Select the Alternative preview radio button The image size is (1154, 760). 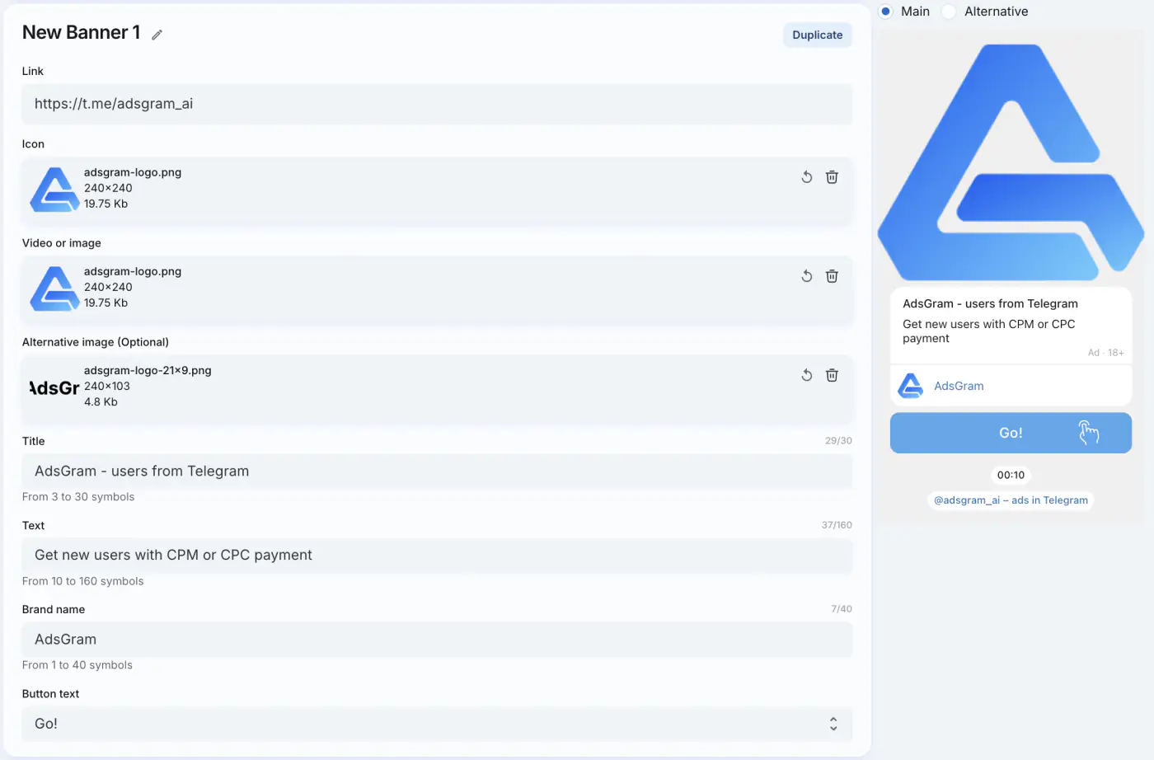(949, 12)
